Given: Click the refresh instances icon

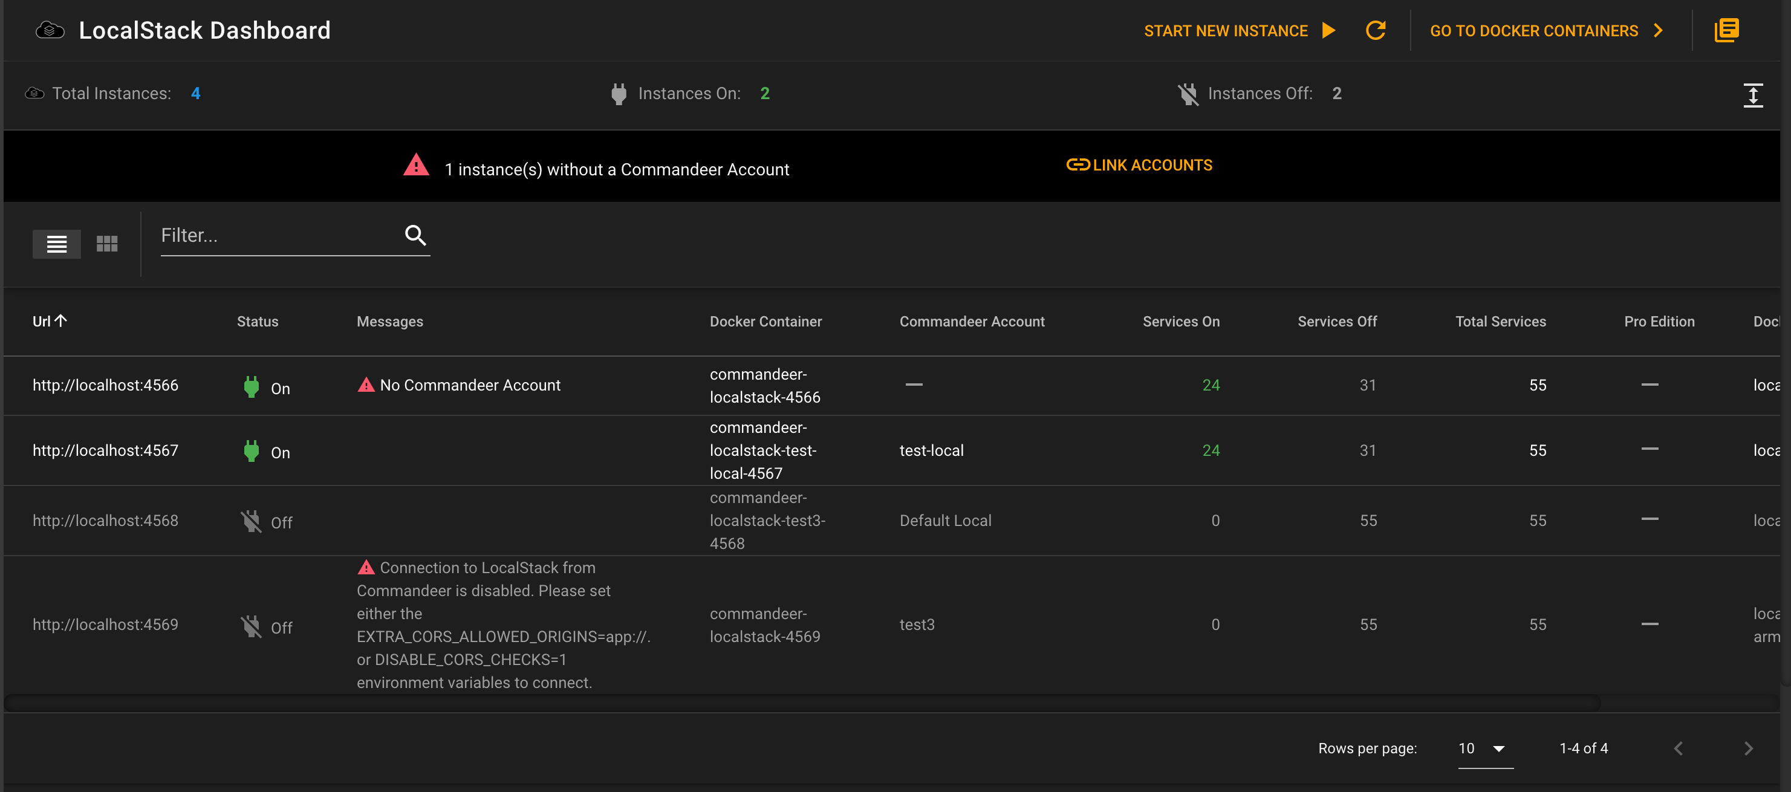Looking at the screenshot, I should click(x=1375, y=31).
